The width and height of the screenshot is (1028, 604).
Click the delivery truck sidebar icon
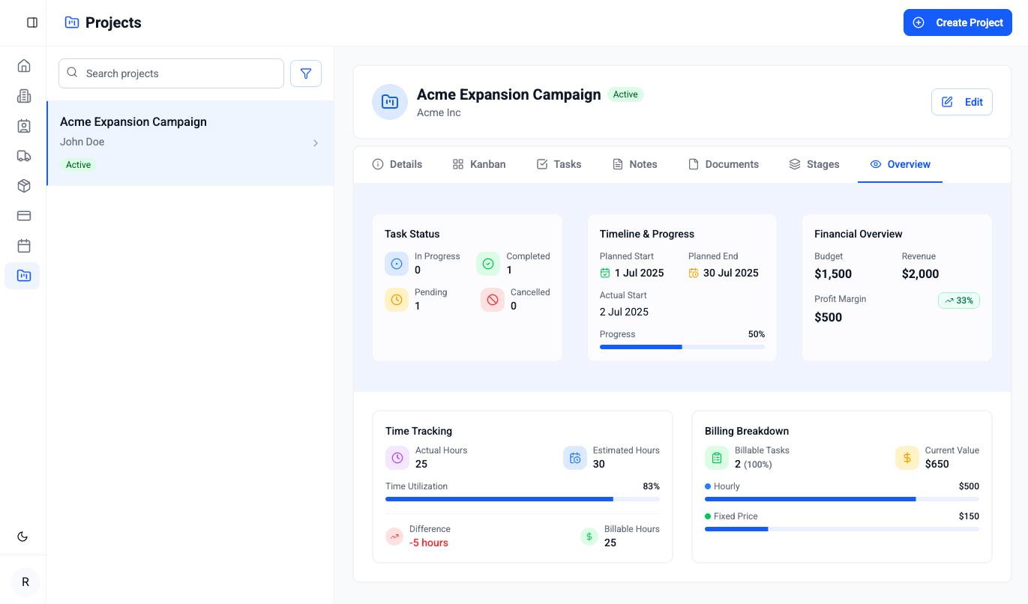[23, 156]
